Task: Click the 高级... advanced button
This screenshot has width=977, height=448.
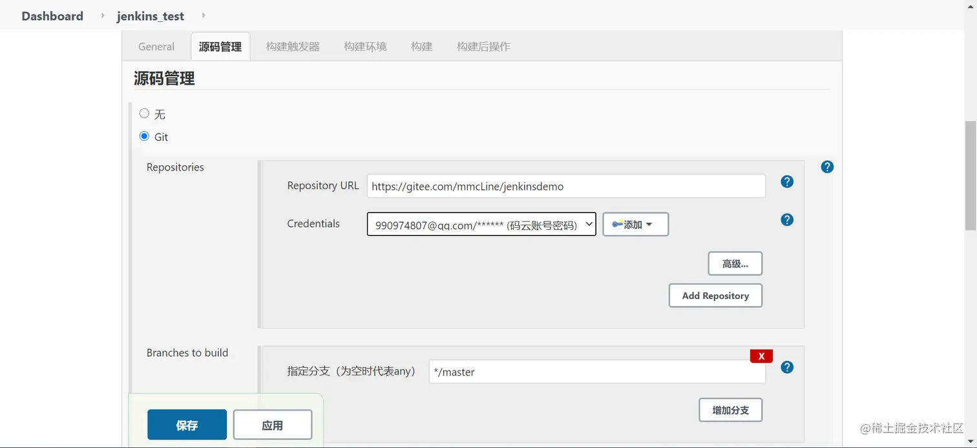Action: (x=735, y=263)
